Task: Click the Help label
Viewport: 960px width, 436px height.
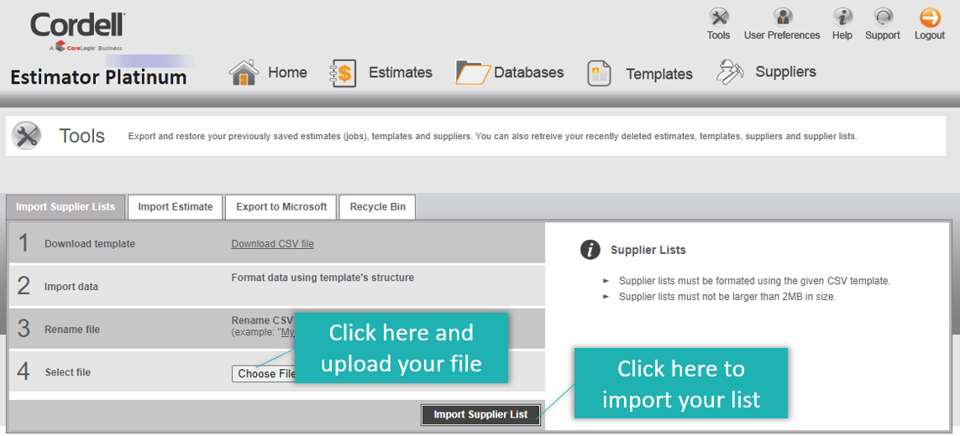Action: [x=842, y=35]
